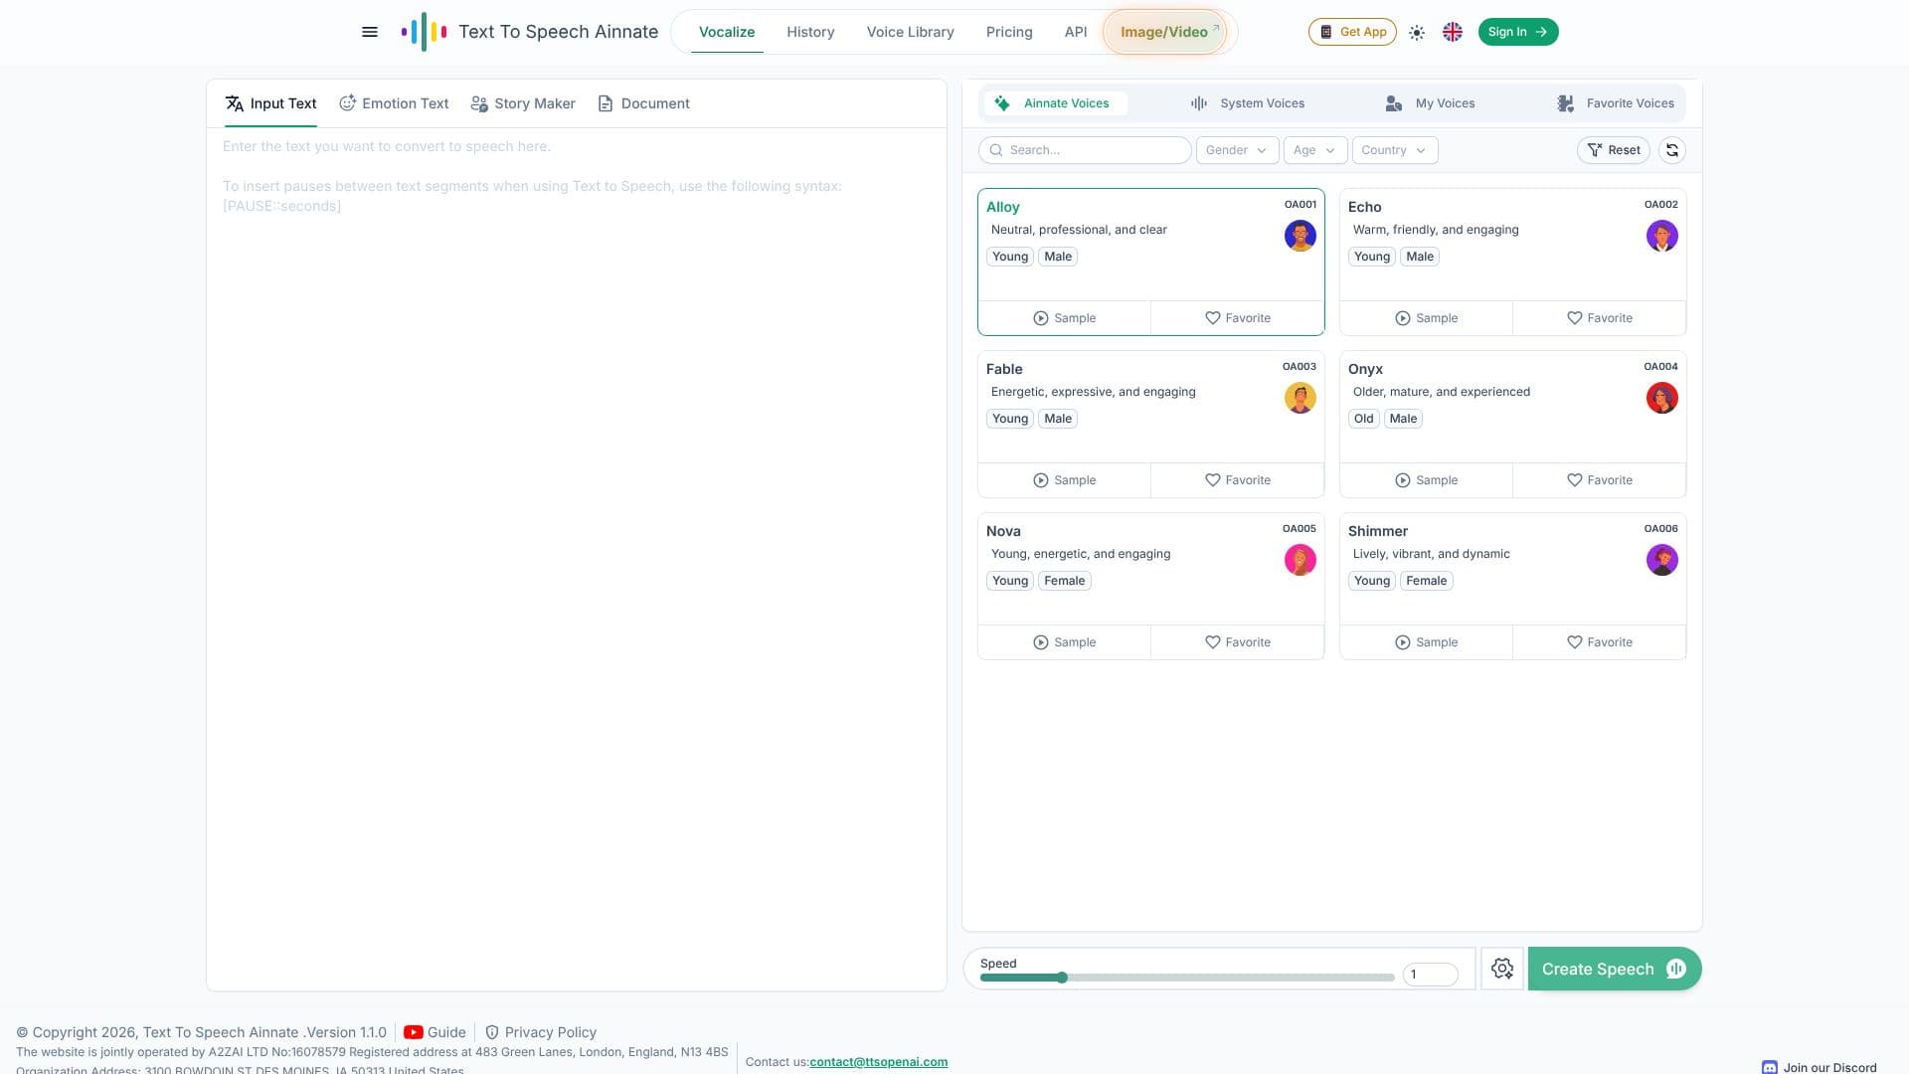Click Nova voice avatar
The width and height of the screenshot is (1909, 1074).
click(1300, 560)
